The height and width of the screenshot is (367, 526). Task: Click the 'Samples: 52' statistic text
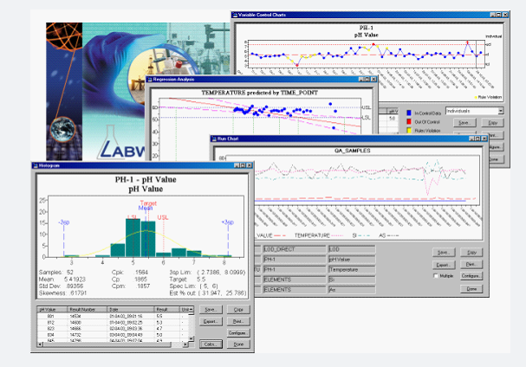56,272
